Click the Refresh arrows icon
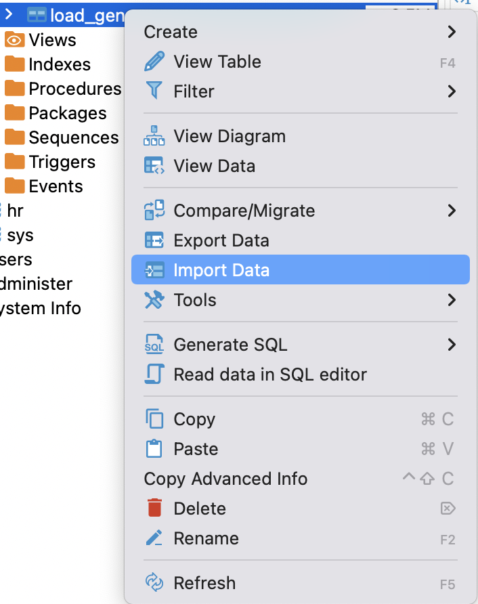 coord(154,583)
